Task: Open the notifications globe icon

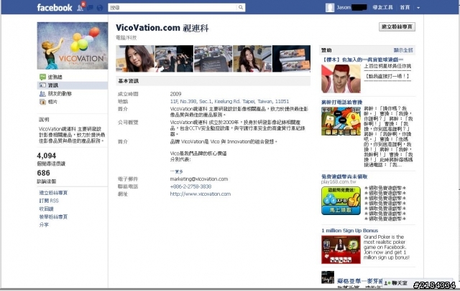Action: (x=100, y=8)
